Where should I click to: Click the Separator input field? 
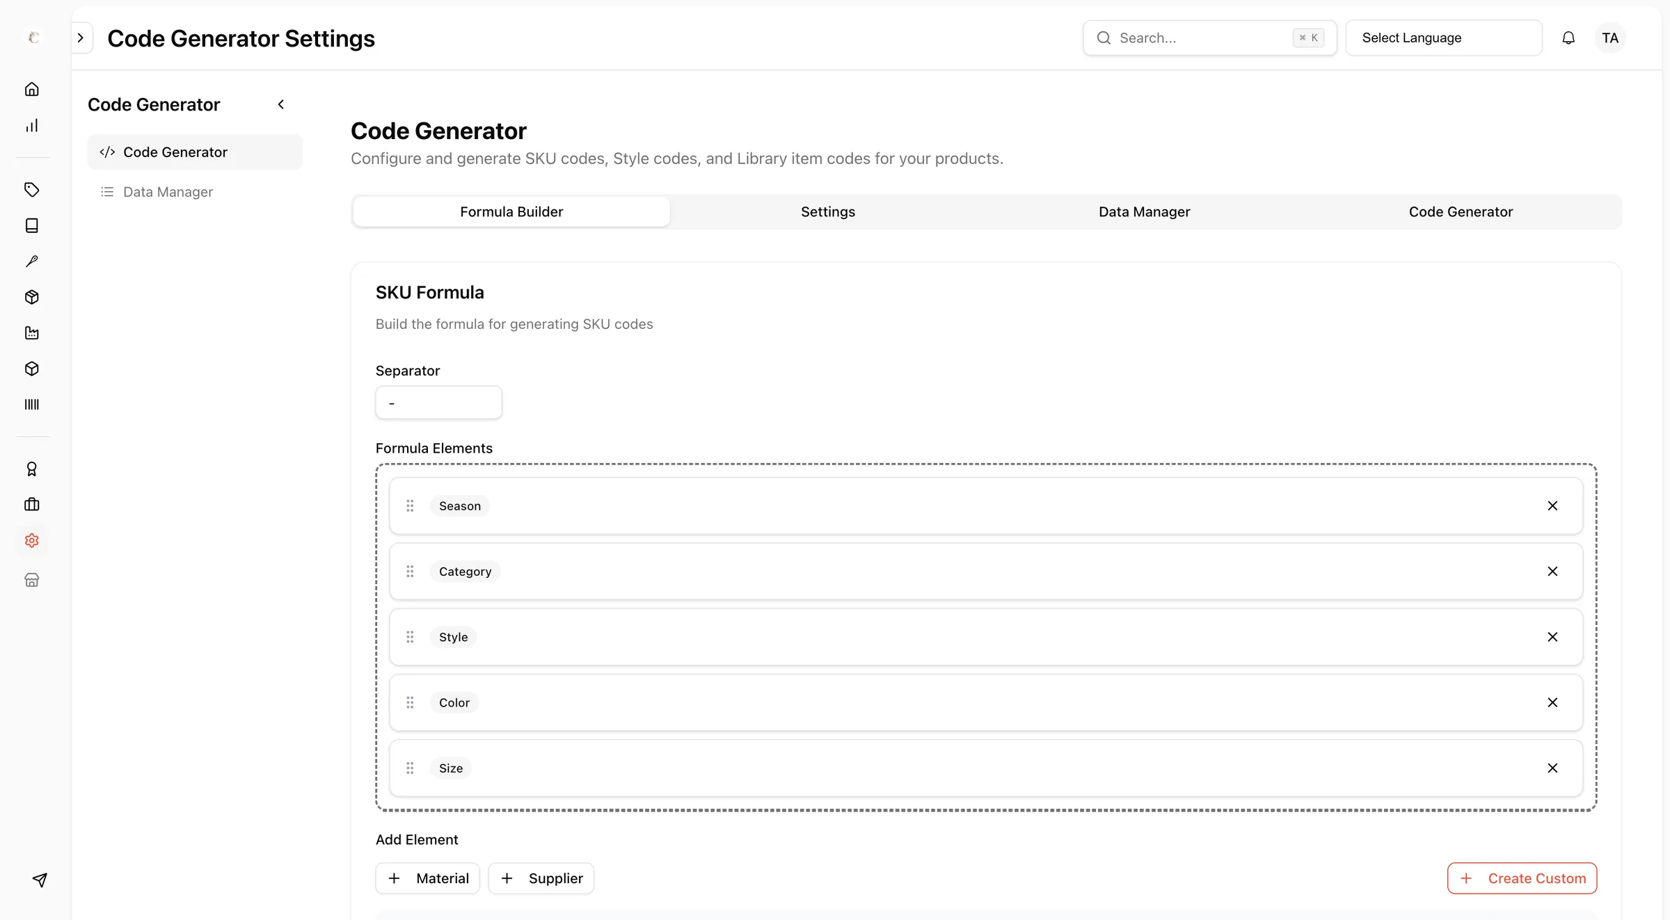[439, 403]
